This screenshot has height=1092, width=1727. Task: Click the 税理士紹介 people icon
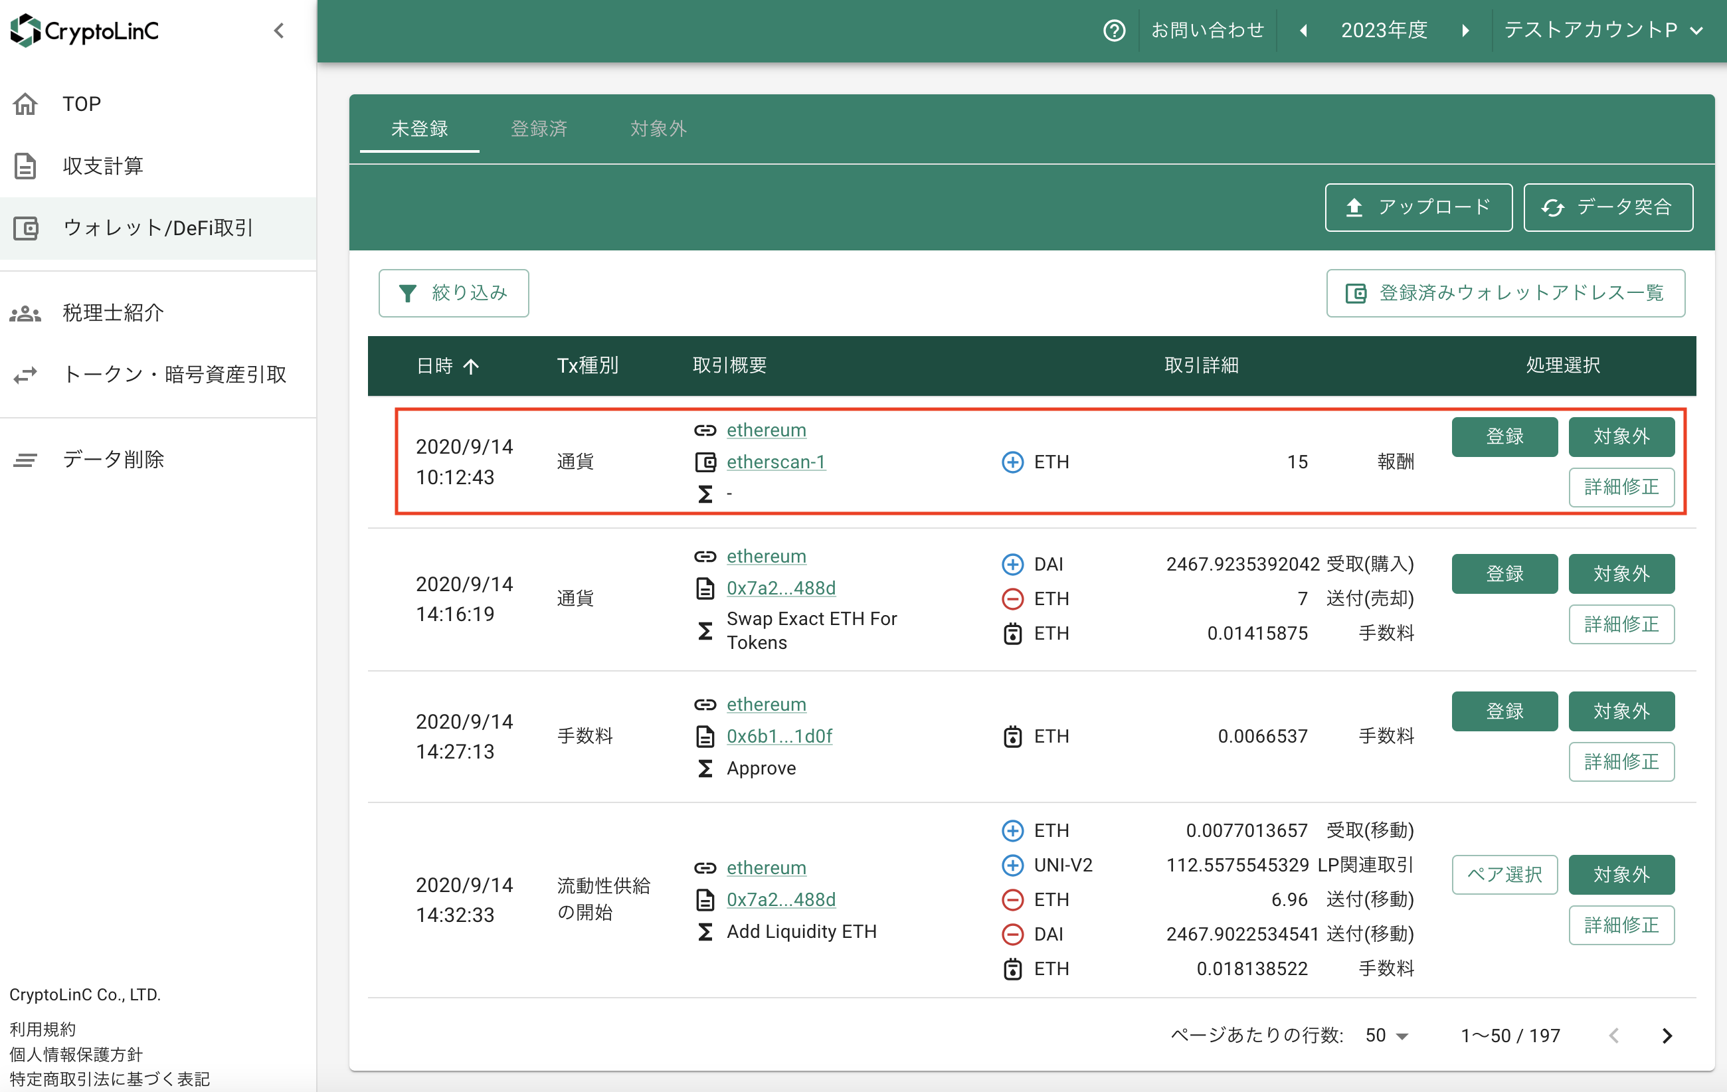click(x=25, y=314)
